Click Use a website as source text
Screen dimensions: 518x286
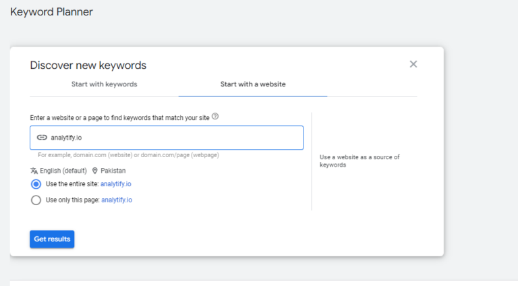359,161
